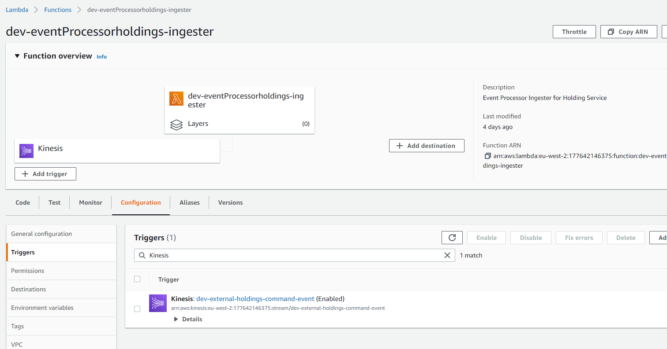Switch to the Monitor tab
This screenshot has height=349, width=667.
tap(90, 202)
